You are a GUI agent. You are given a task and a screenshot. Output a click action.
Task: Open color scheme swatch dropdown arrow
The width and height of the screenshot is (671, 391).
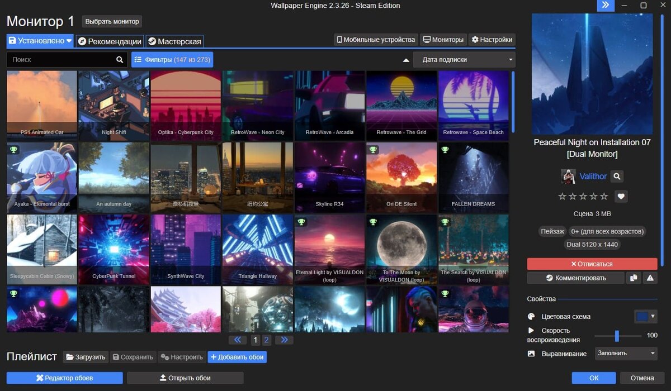(653, 316)
